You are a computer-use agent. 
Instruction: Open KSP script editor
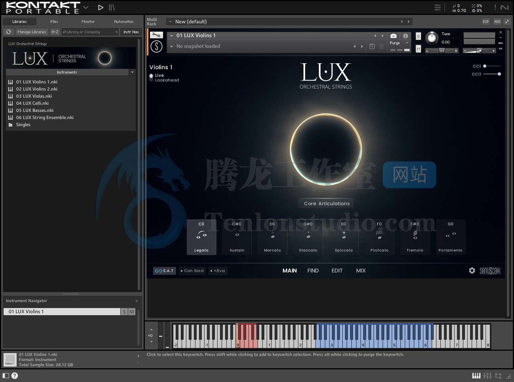click(486, 21)
